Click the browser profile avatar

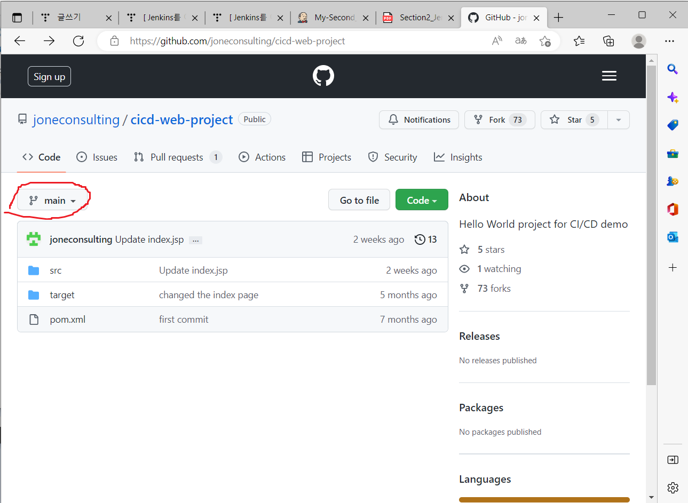[x=638, y=41]
